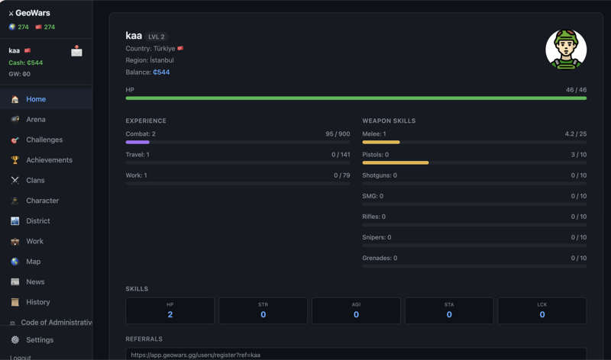Viewport: 611px width, 360px height.
Task: Select Home in the sidebar menu
Action: click(x=36, y=99)
